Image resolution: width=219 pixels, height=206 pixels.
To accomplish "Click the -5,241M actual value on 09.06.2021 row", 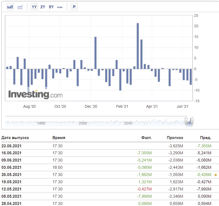I will tap(144, 160).
